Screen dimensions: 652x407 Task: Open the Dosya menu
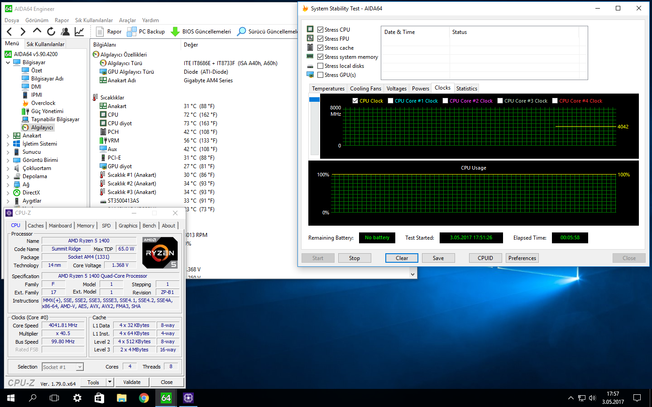(x=12, y=20)
